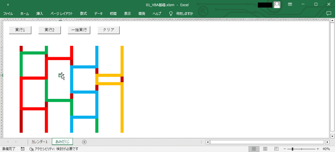Open the ヘルプ ribbon tab
Screen dimensions: 335x152
(x=157, y=14)
